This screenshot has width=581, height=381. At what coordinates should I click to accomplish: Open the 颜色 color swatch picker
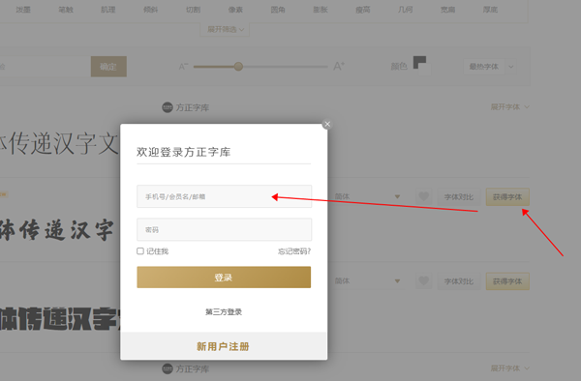[422, 66]
